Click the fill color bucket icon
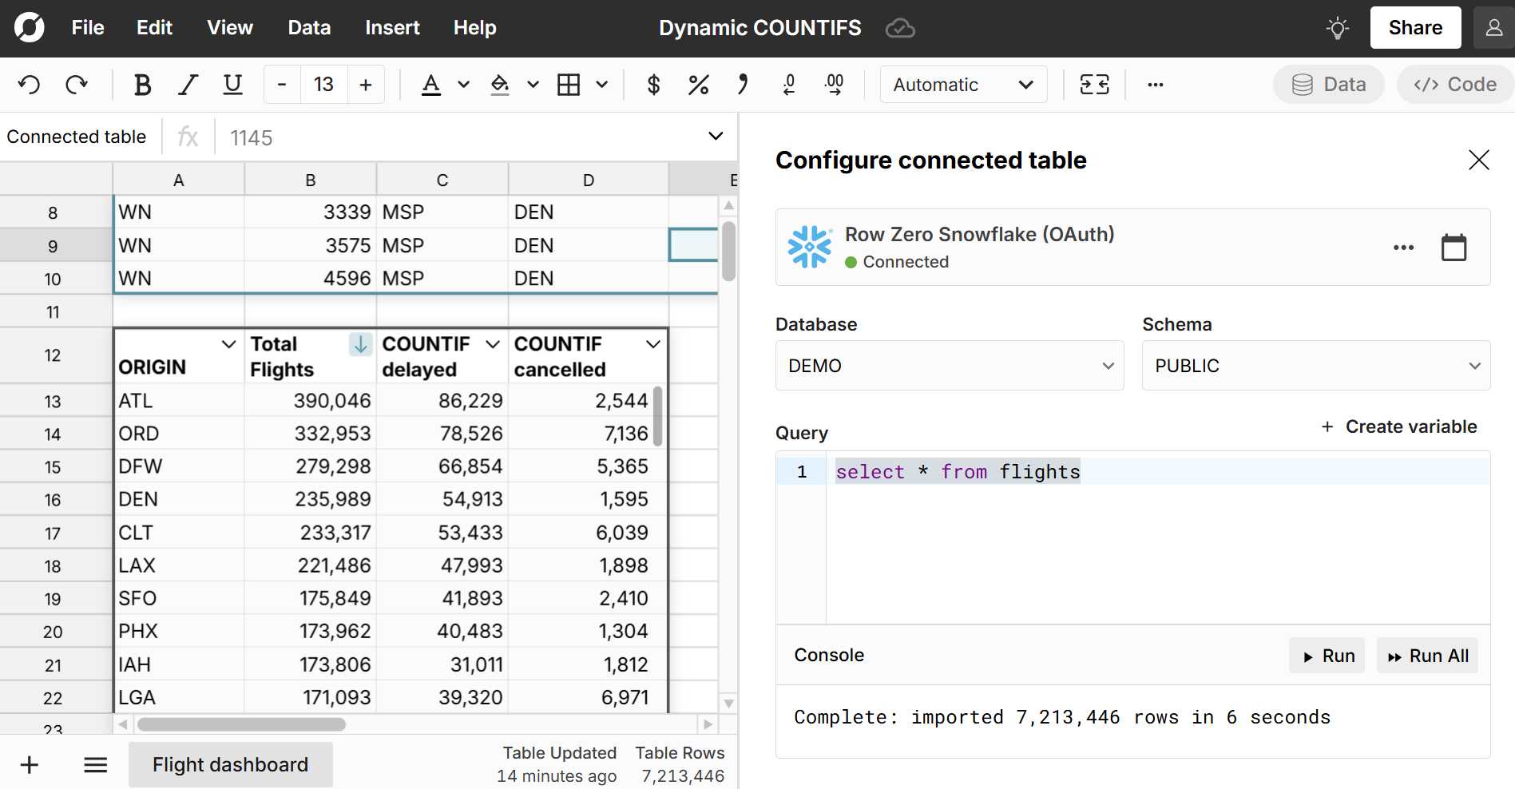This screenshot has height=789, width=1515. coord(500,85)
